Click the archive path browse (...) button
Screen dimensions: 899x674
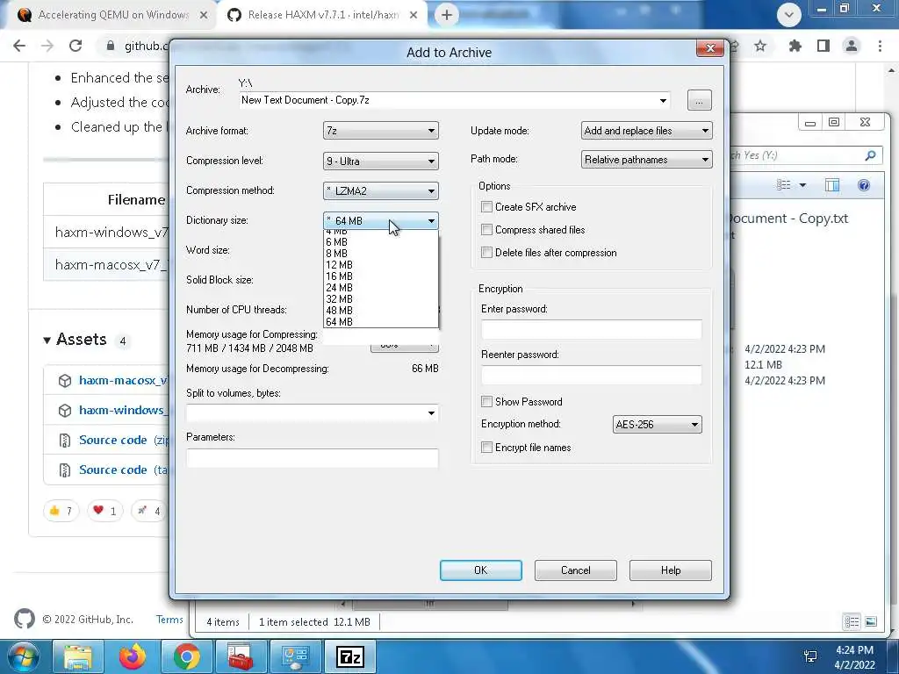point(699,101)
